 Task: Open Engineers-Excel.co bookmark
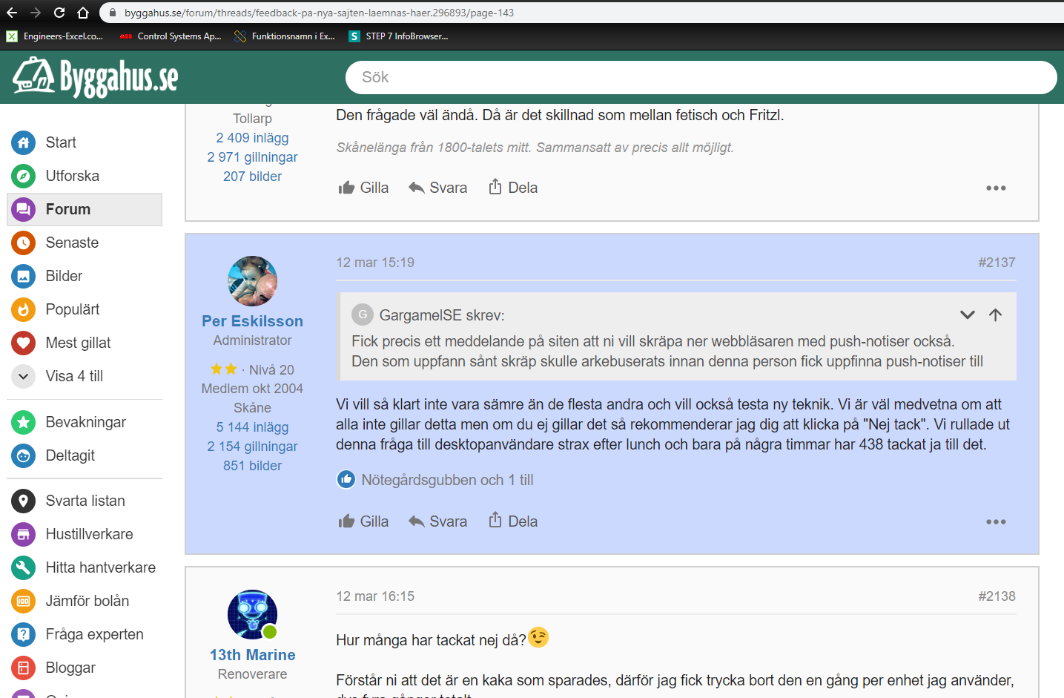tap(55, 36)
